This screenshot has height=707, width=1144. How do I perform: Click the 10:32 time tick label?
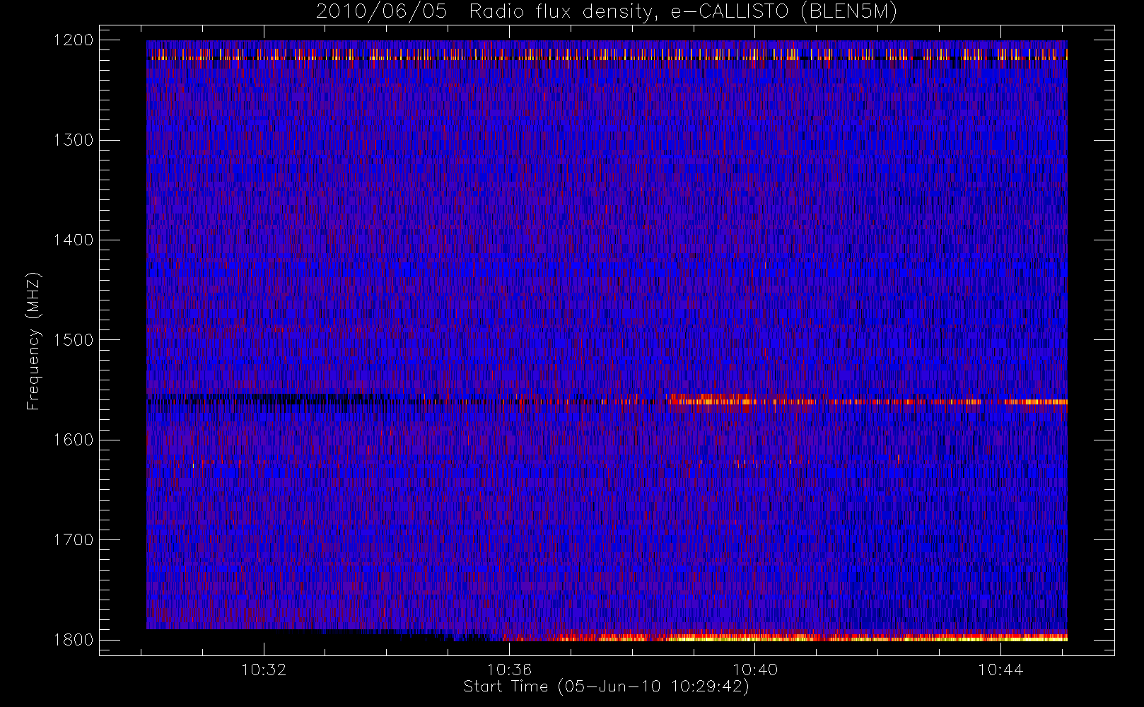point(264,670)
